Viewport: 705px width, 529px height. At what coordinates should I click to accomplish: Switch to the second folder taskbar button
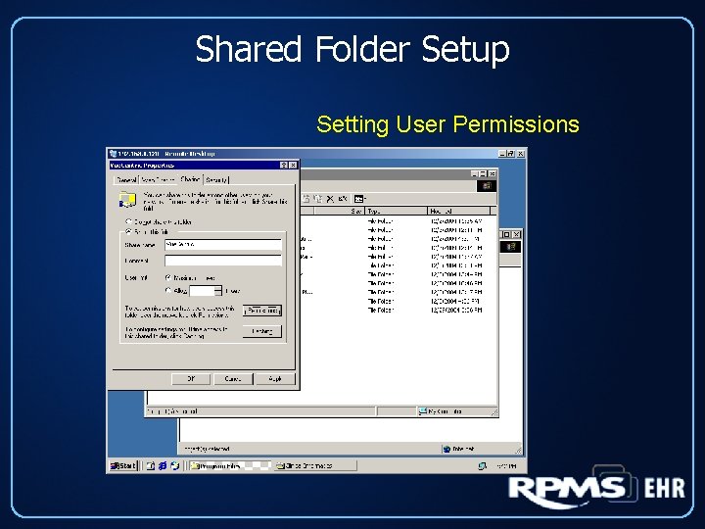tap(315, 466)
